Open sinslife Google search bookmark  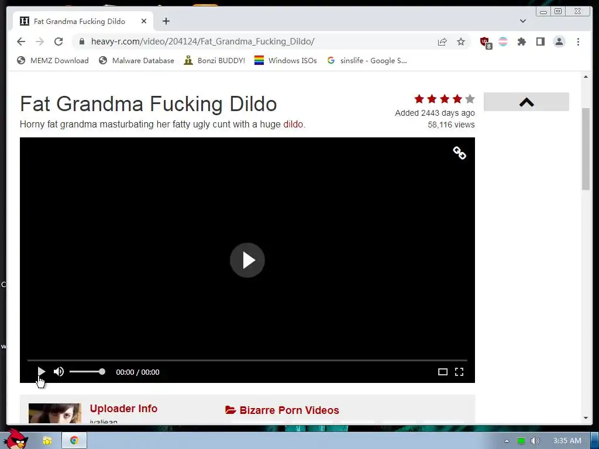[x=367, y=60]
